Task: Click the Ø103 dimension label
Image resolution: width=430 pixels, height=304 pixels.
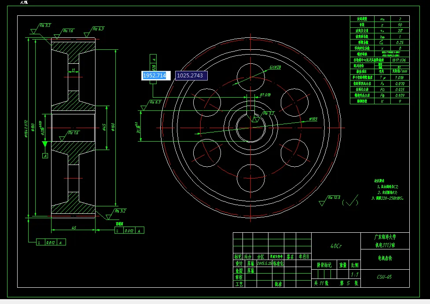Action: point(313,119)
